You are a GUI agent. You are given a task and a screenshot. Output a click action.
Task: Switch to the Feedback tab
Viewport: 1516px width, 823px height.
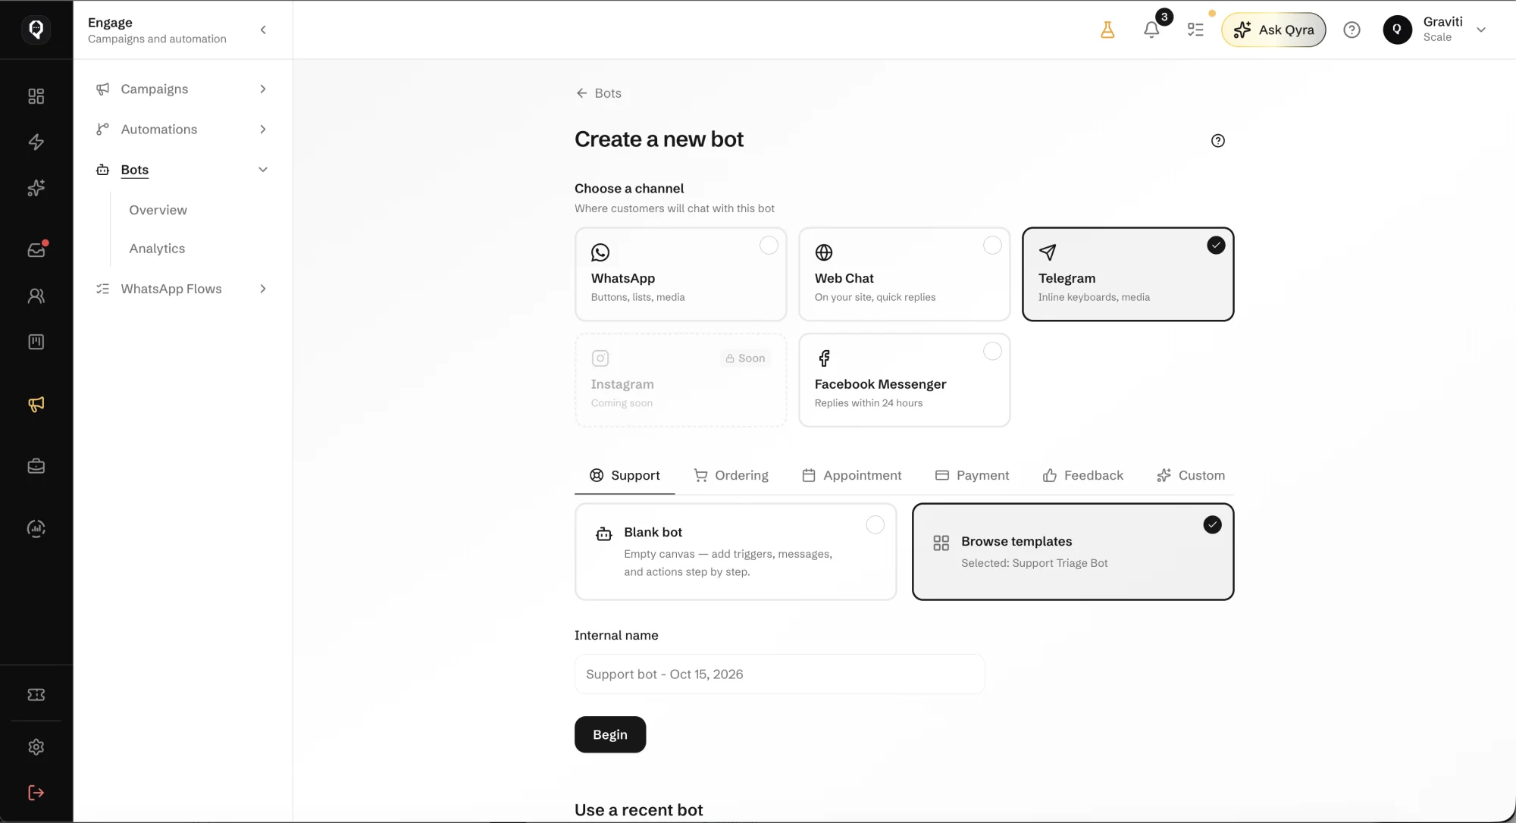coord(1082,475)
